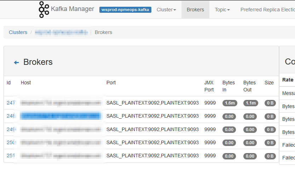Click the 1.6m Bytes In badge
This screenshot has width=295, height=186.
click(x=230, y=103)
